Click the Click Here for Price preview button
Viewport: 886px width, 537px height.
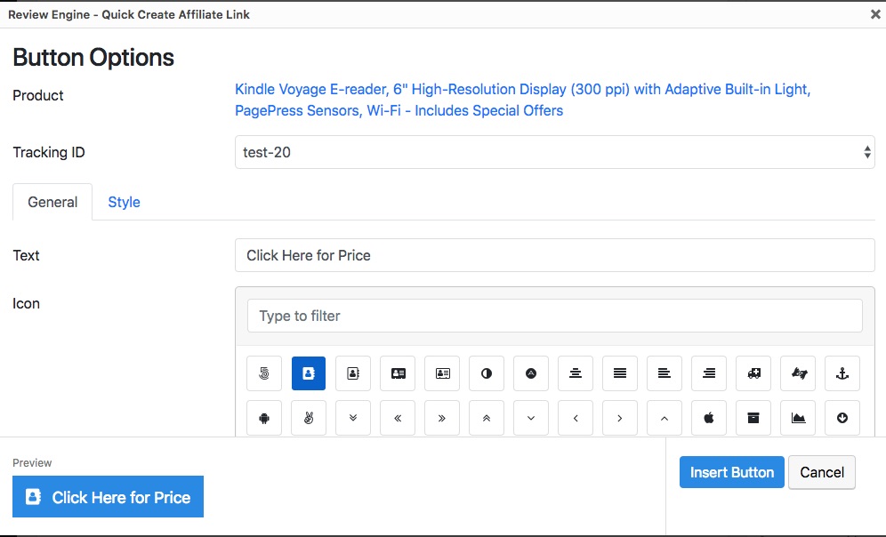click(x=108, y=497)
